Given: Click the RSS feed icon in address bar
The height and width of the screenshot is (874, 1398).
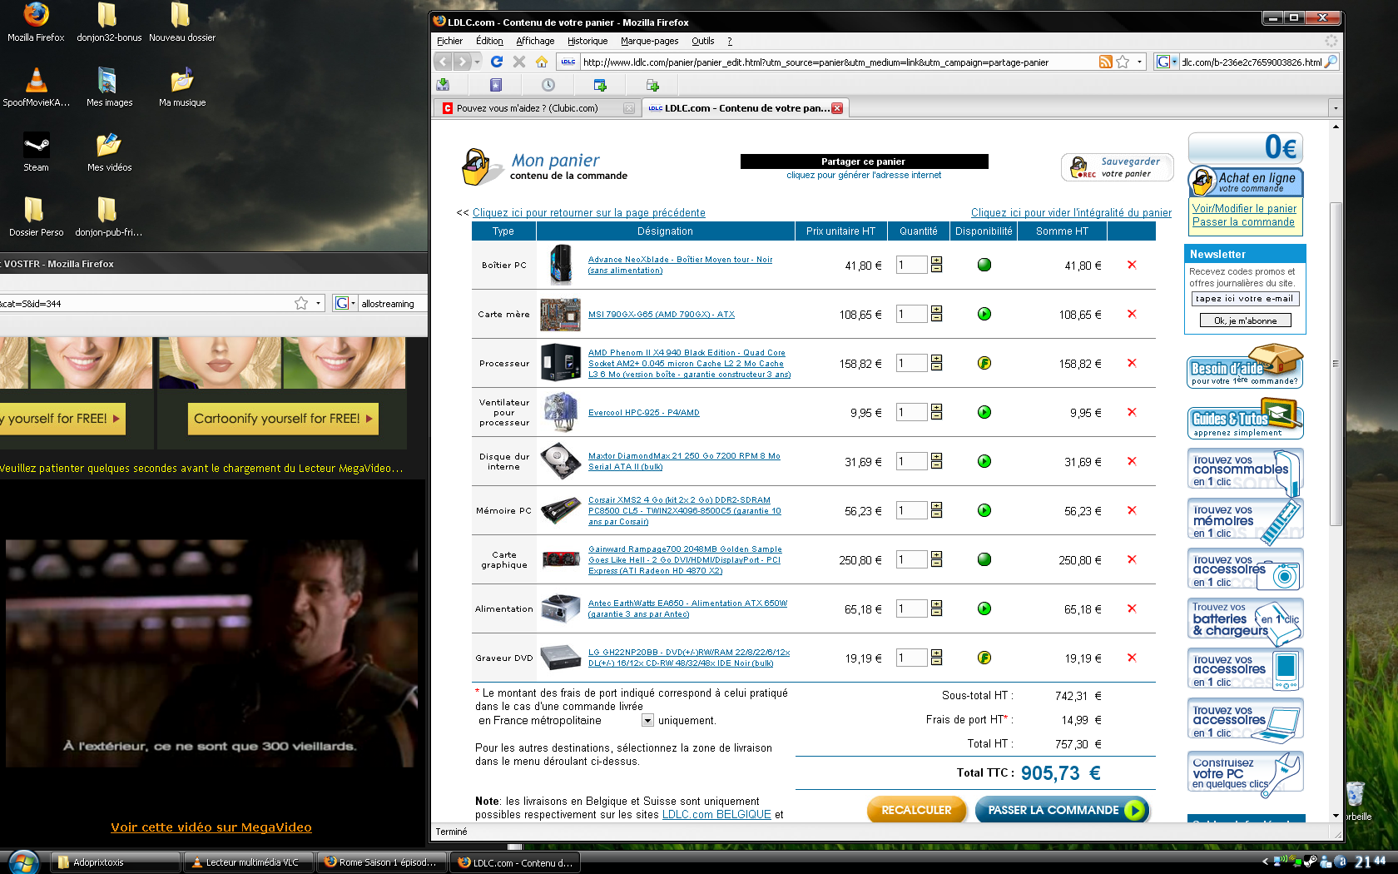Looking at the screenshot, I should (1105, 62).
